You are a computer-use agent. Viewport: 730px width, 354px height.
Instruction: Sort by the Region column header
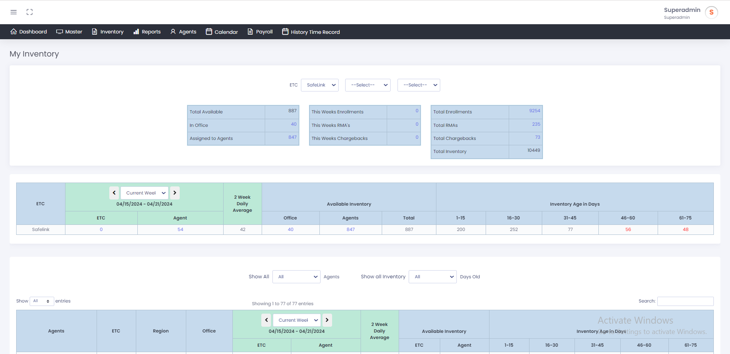161,331
